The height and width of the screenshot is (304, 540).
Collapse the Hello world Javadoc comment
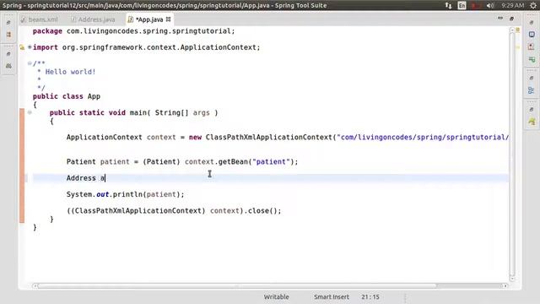pyautogui.click(x=30, y=63)
